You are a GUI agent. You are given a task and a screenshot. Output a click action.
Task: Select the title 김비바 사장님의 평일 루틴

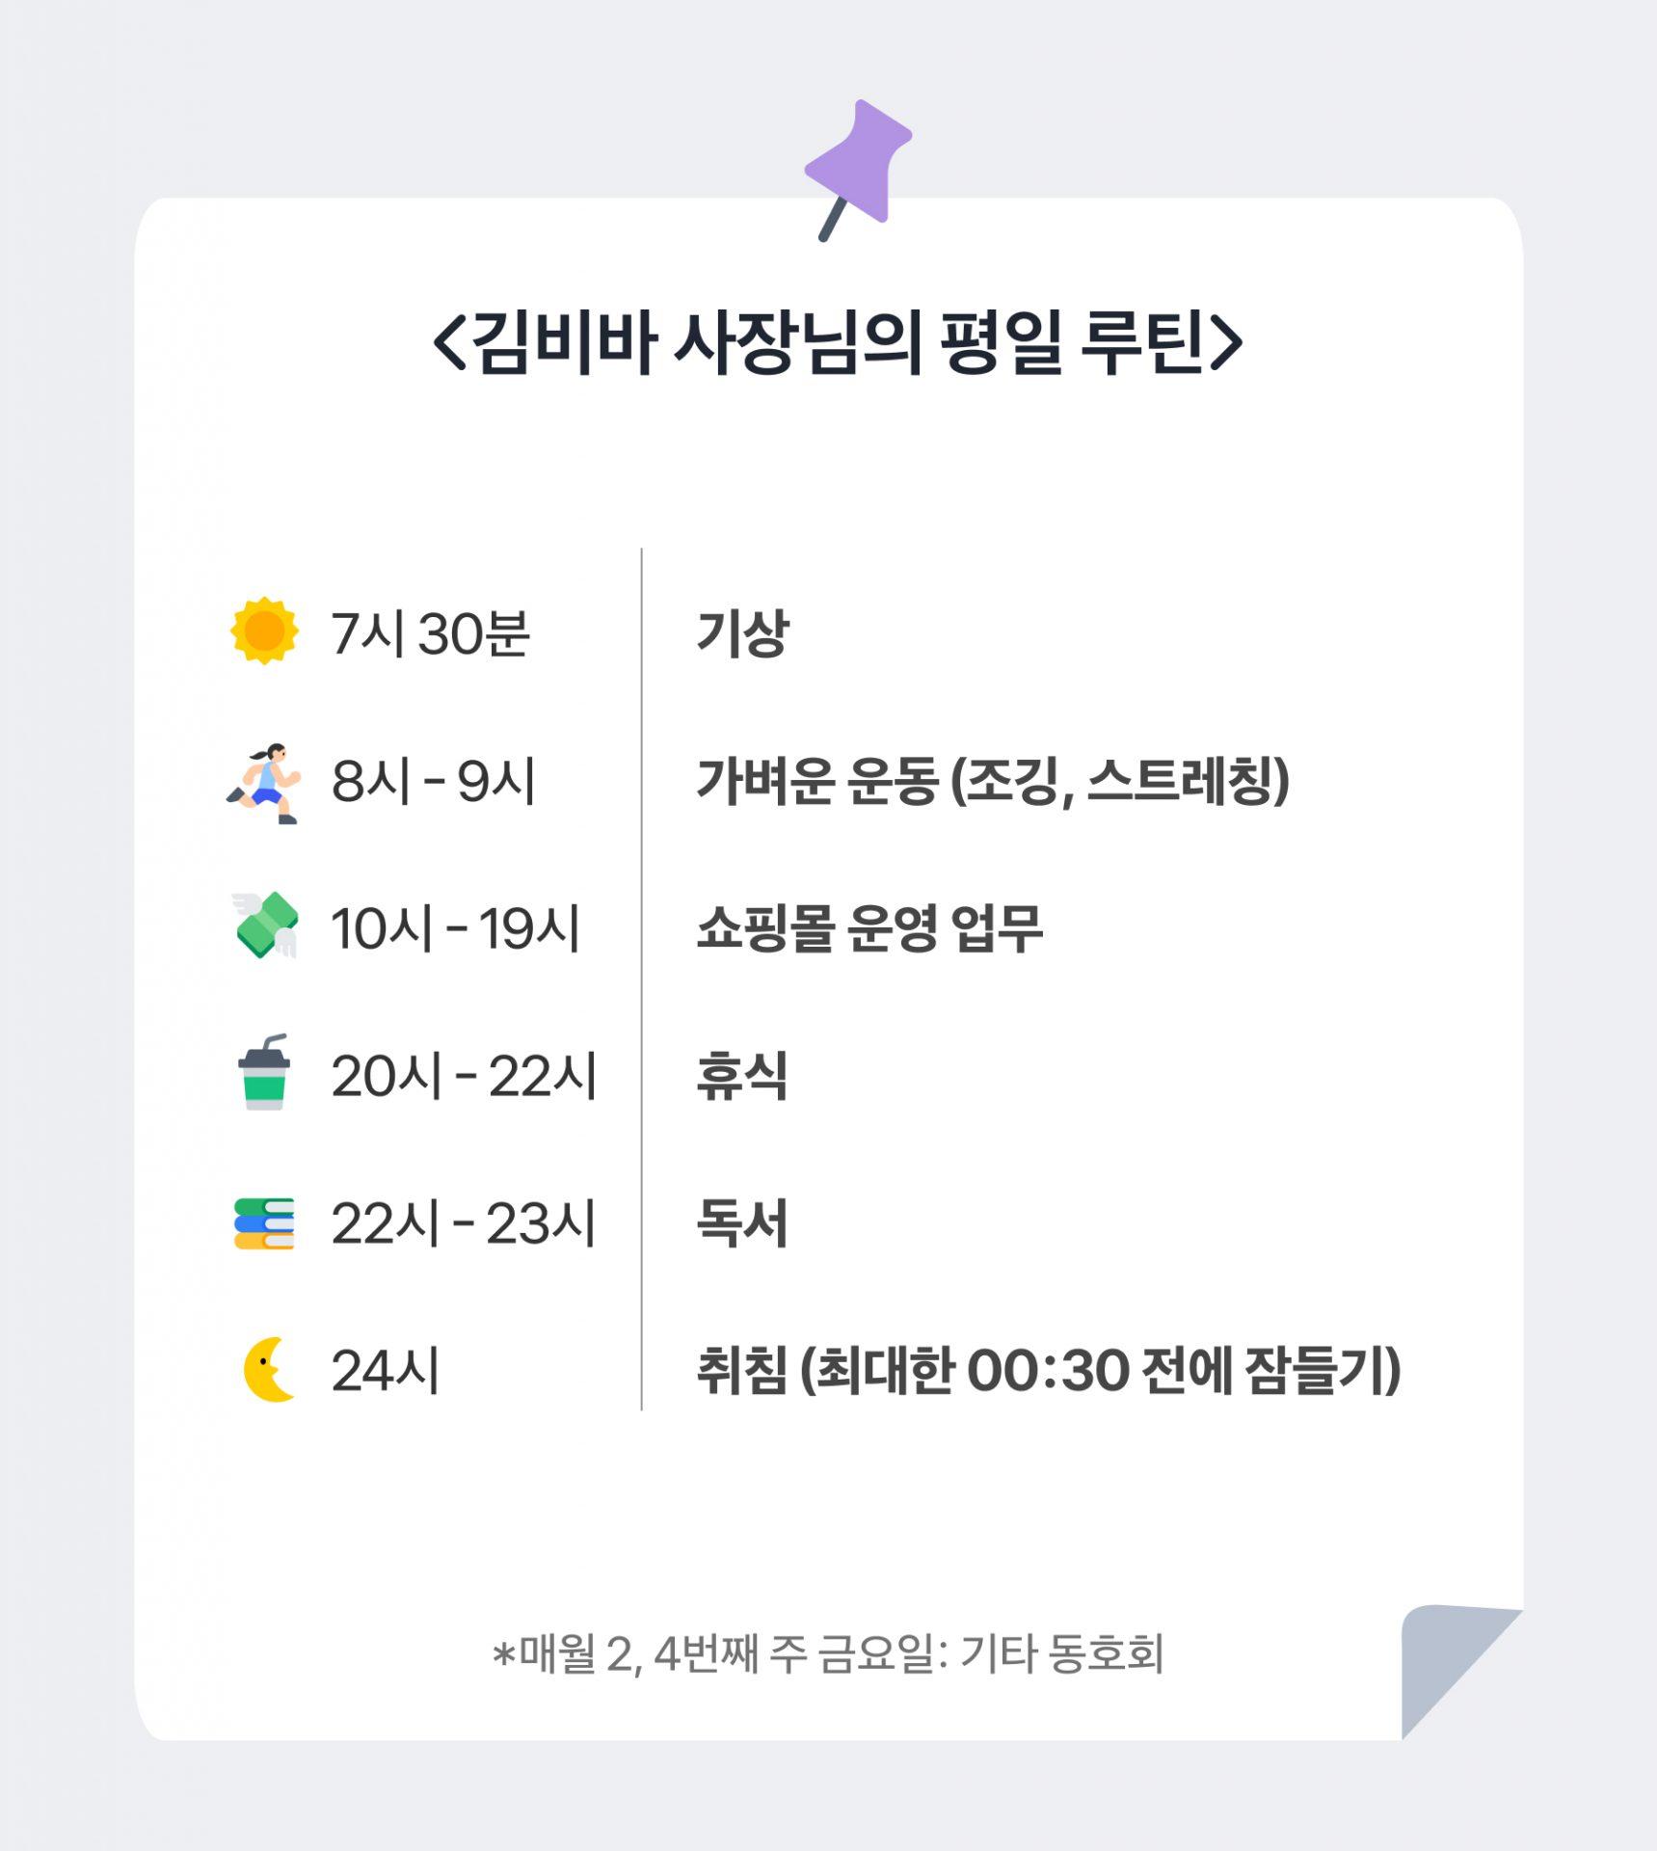837,341
